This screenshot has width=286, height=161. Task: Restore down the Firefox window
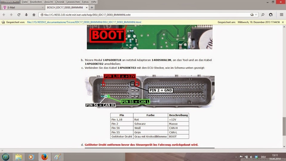click(273, 2)
